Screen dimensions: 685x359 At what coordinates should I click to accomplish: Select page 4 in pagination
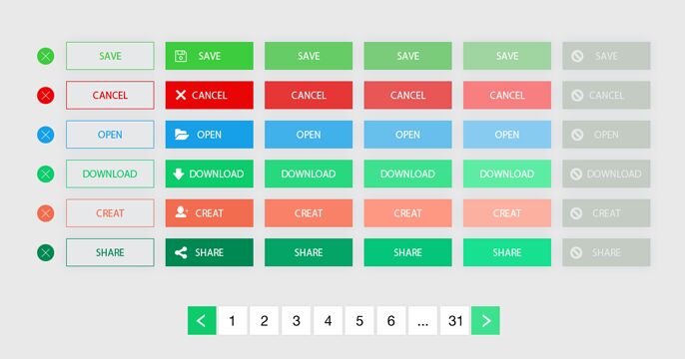tap(328, 321)
